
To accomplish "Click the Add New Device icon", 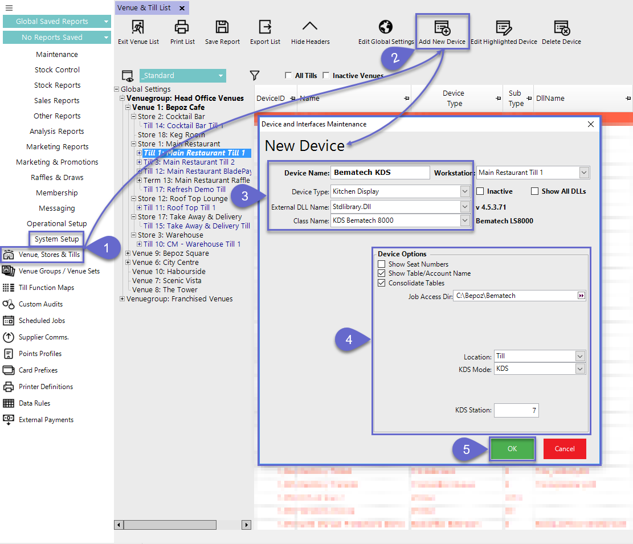I will (442, 27).
